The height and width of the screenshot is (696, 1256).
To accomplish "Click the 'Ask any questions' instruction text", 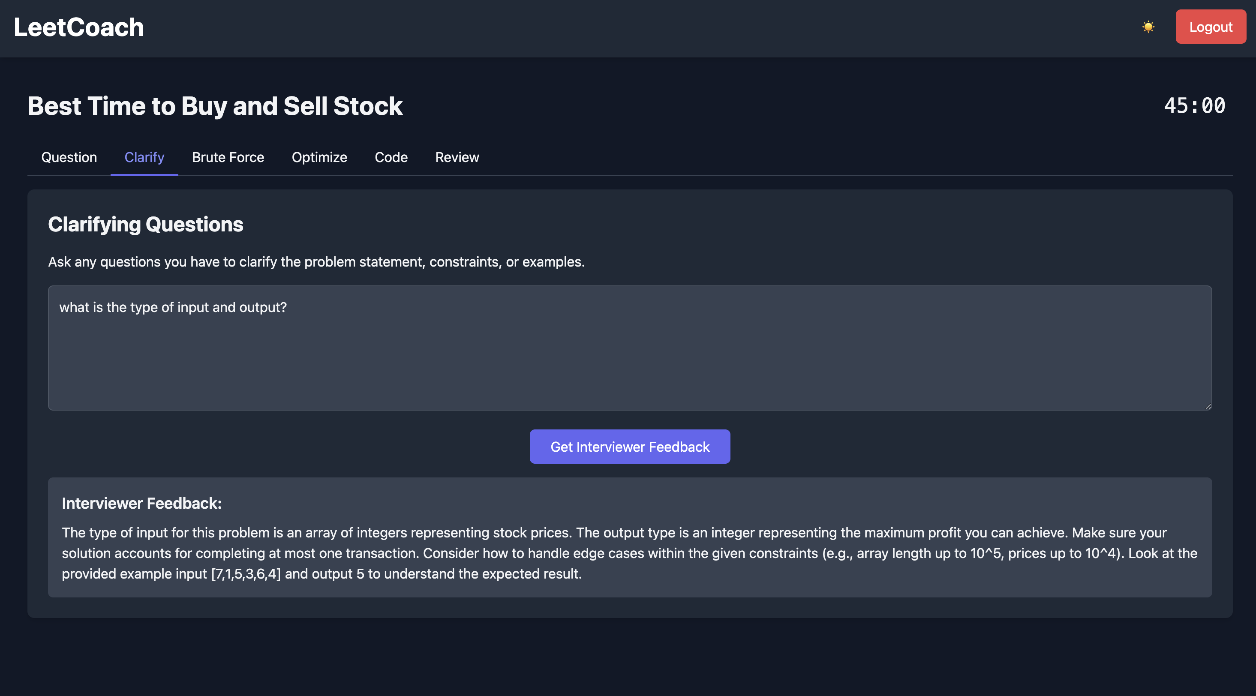I will click(316, 262).
